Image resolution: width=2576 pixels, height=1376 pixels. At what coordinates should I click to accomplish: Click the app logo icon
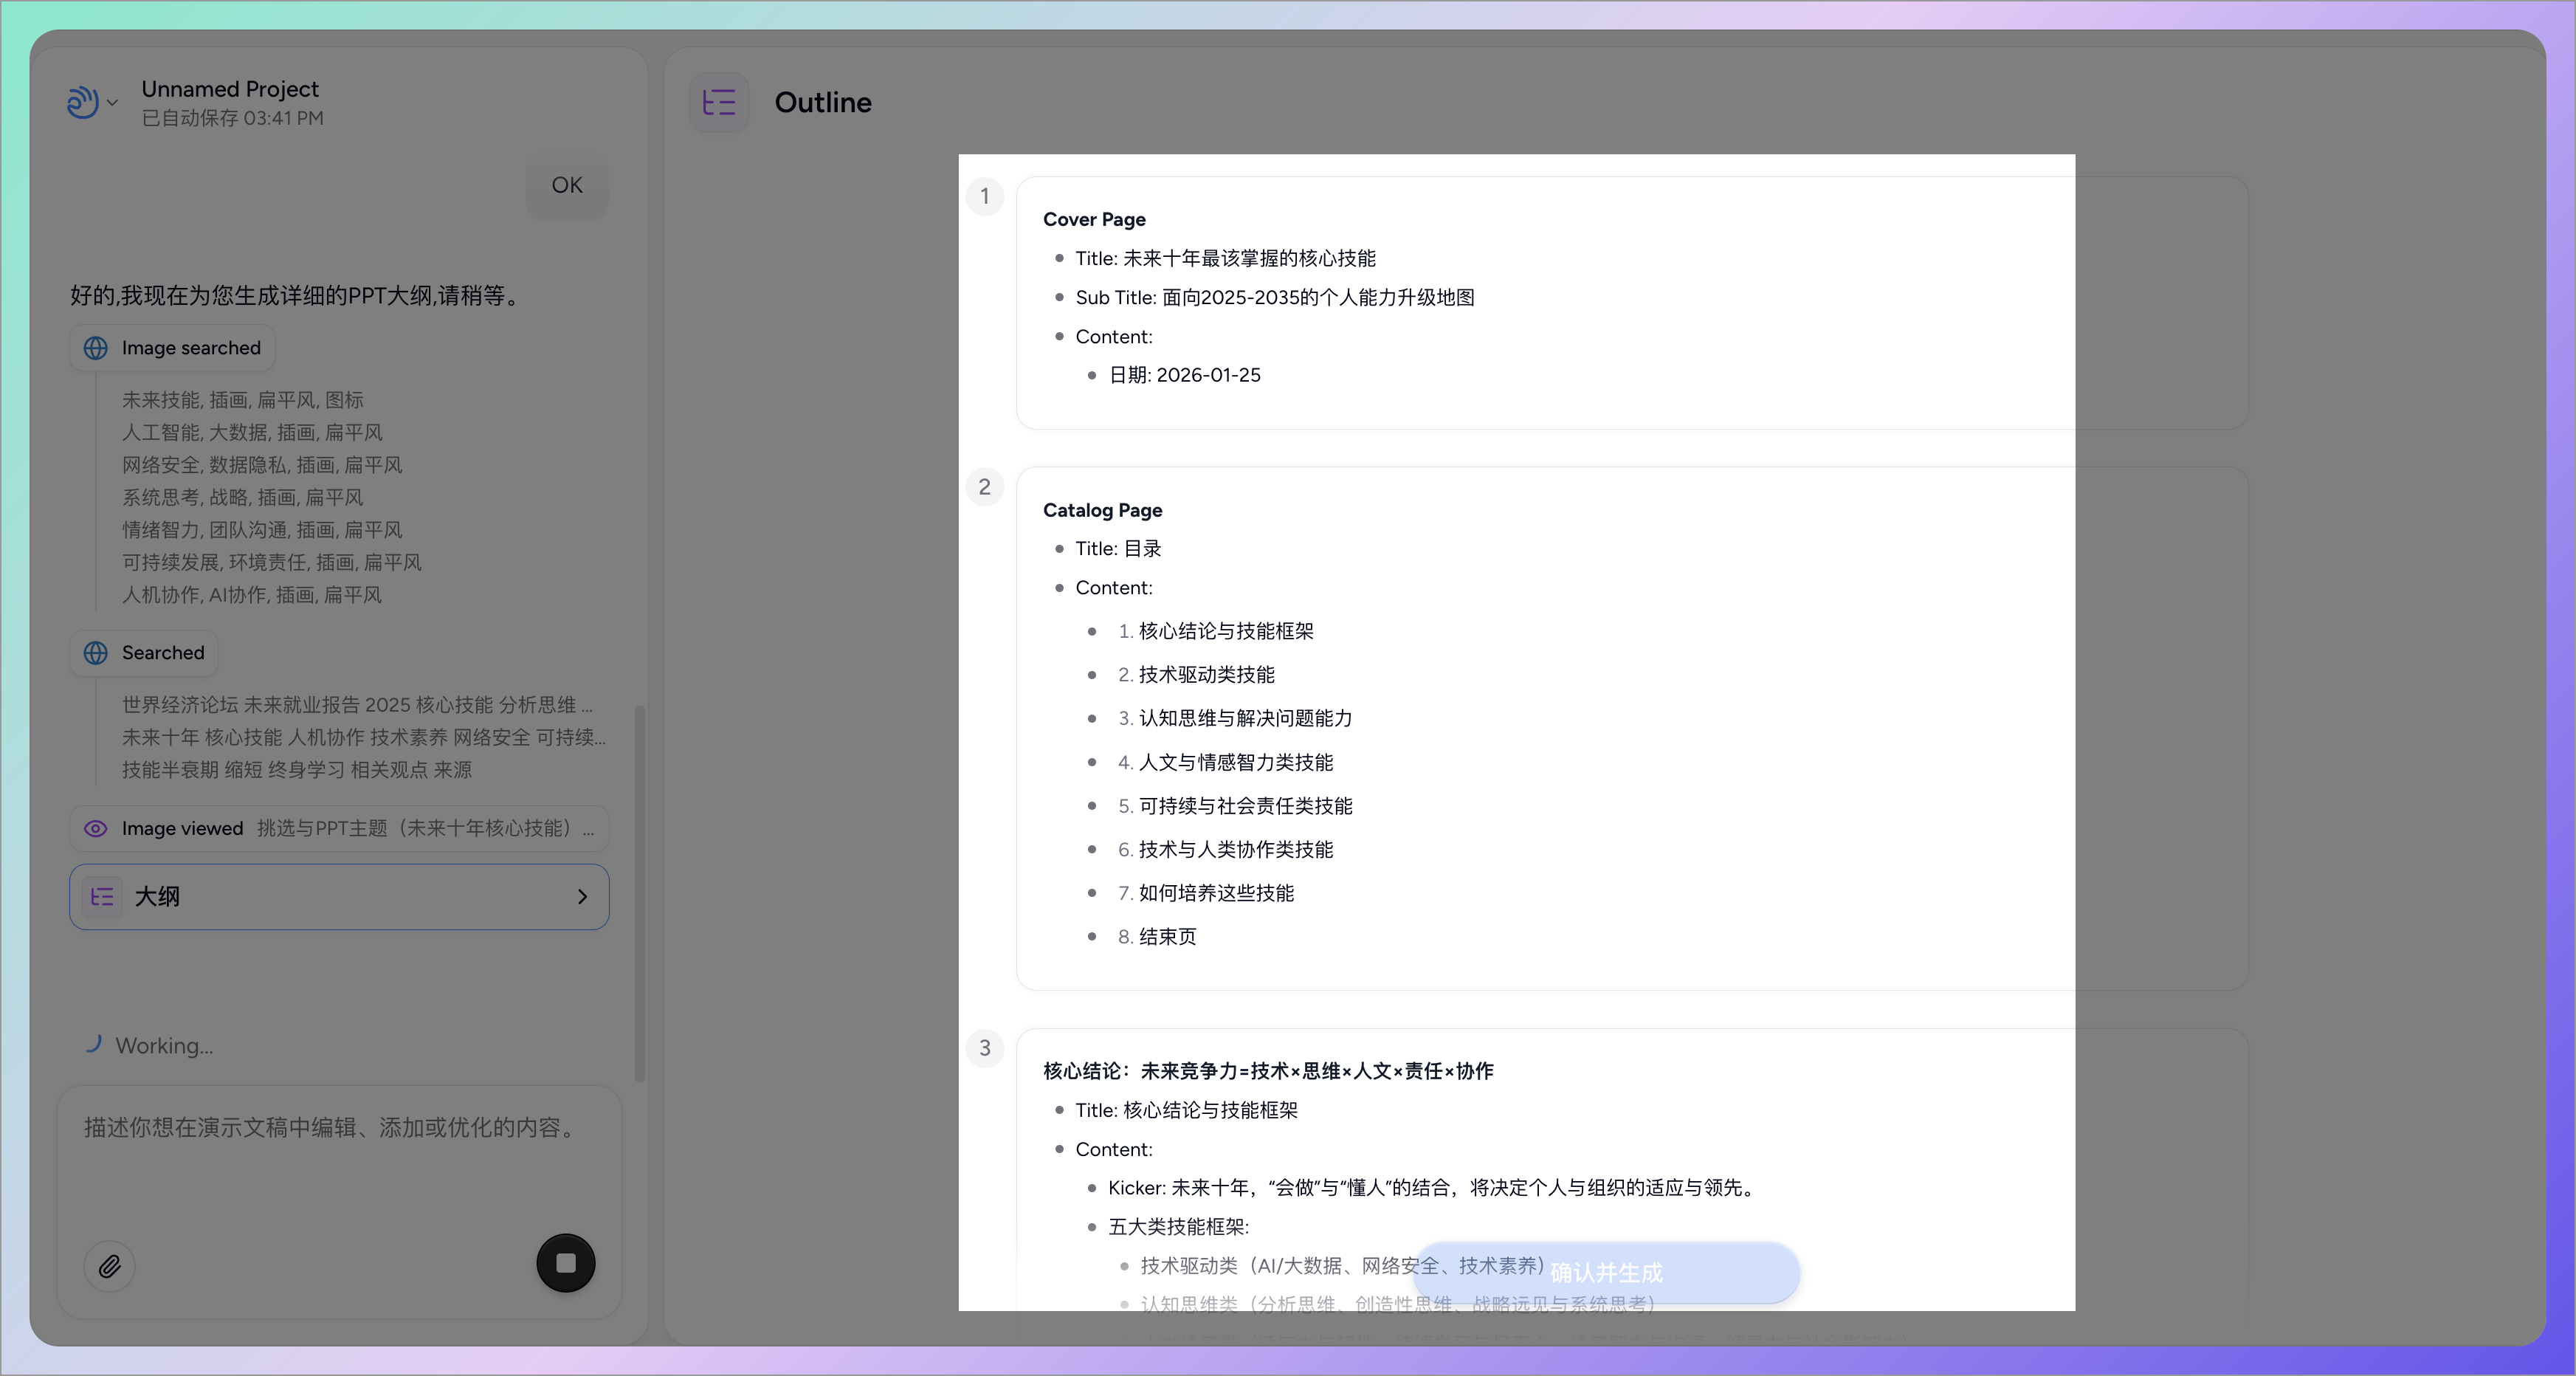(82, 102)
